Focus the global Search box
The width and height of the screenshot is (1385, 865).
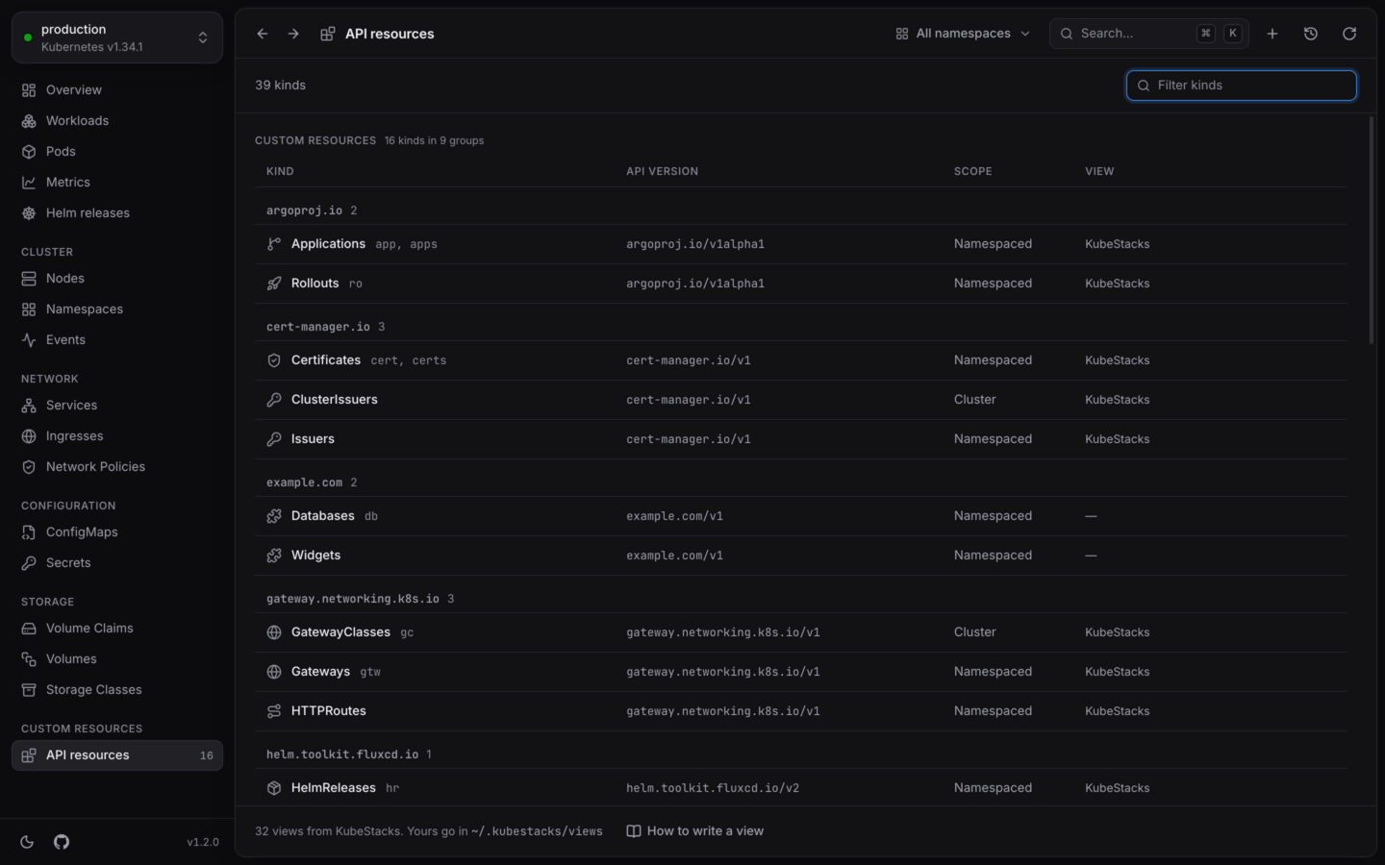1149,34
